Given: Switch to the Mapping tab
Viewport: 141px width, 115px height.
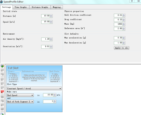Looking at the screenshot, I should pos(57,7).
